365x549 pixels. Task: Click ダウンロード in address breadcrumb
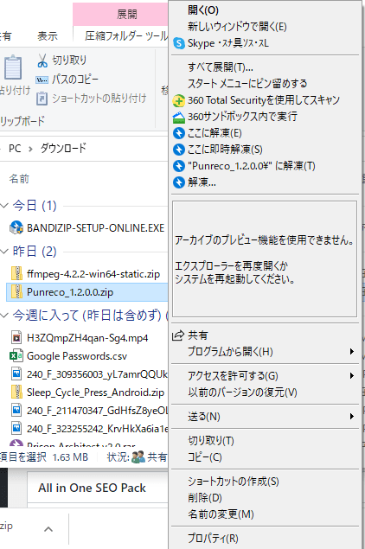63,149
